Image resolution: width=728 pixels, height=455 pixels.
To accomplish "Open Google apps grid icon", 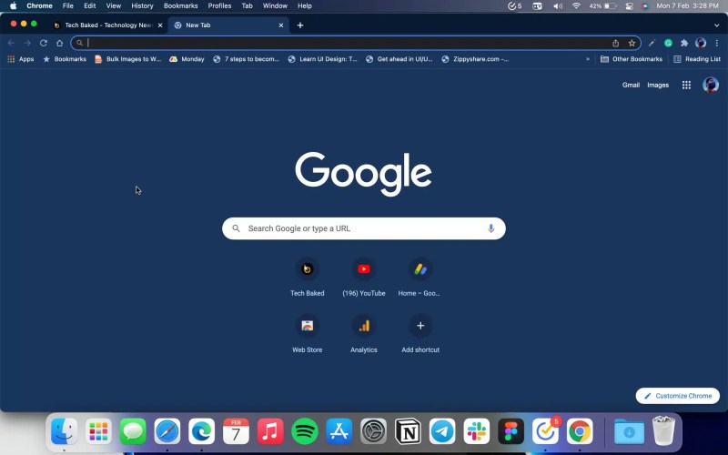I will point(686,85).
